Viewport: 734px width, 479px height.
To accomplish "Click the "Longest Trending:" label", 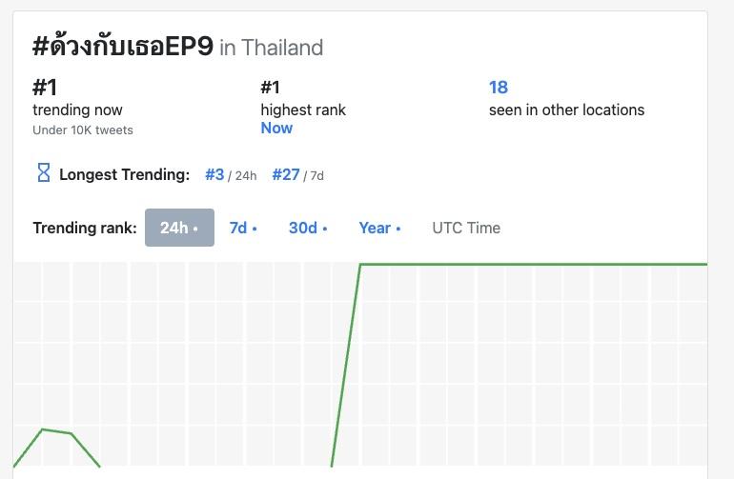I will click(124, 174).
